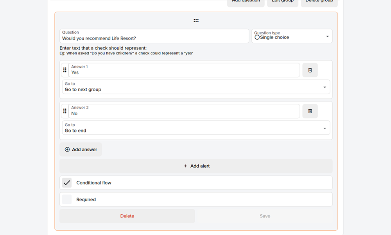Screen dimensions: 391x235
Task: Click the Add alert button
Action: (x=196, y=166)
